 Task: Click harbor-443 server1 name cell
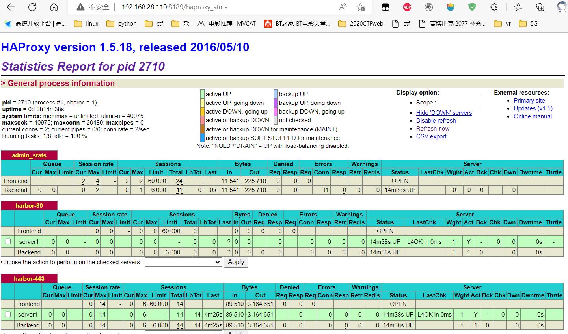[x=28, y=315]
